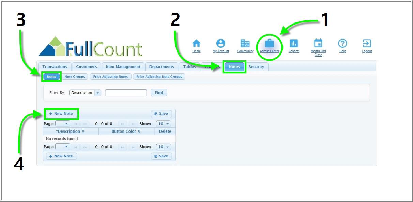Click the Find button
Viewport: 413px width, 202px height.
(159, 93)
